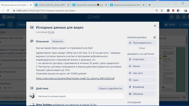189x106 pixels.
Task: Open the To Do column link
Action: [x=51, y=32]
